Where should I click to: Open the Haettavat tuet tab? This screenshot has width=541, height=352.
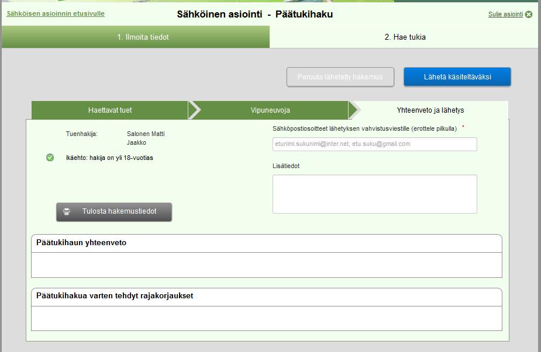coord(110,110)
